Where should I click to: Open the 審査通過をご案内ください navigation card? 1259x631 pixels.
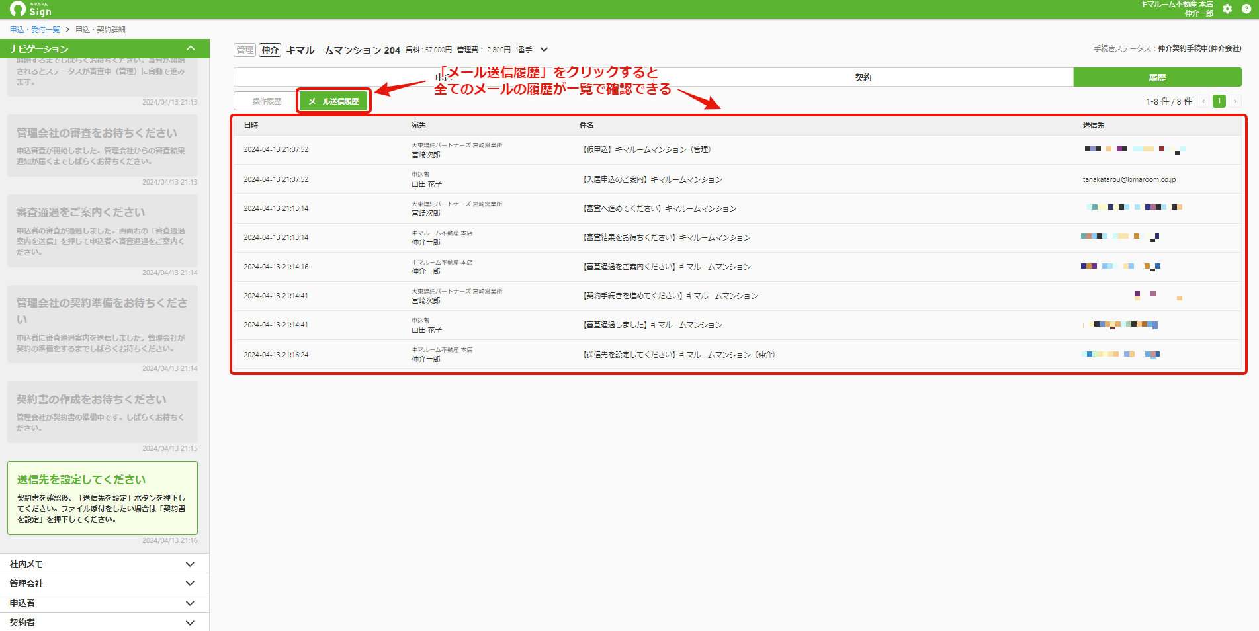point(103,231)
